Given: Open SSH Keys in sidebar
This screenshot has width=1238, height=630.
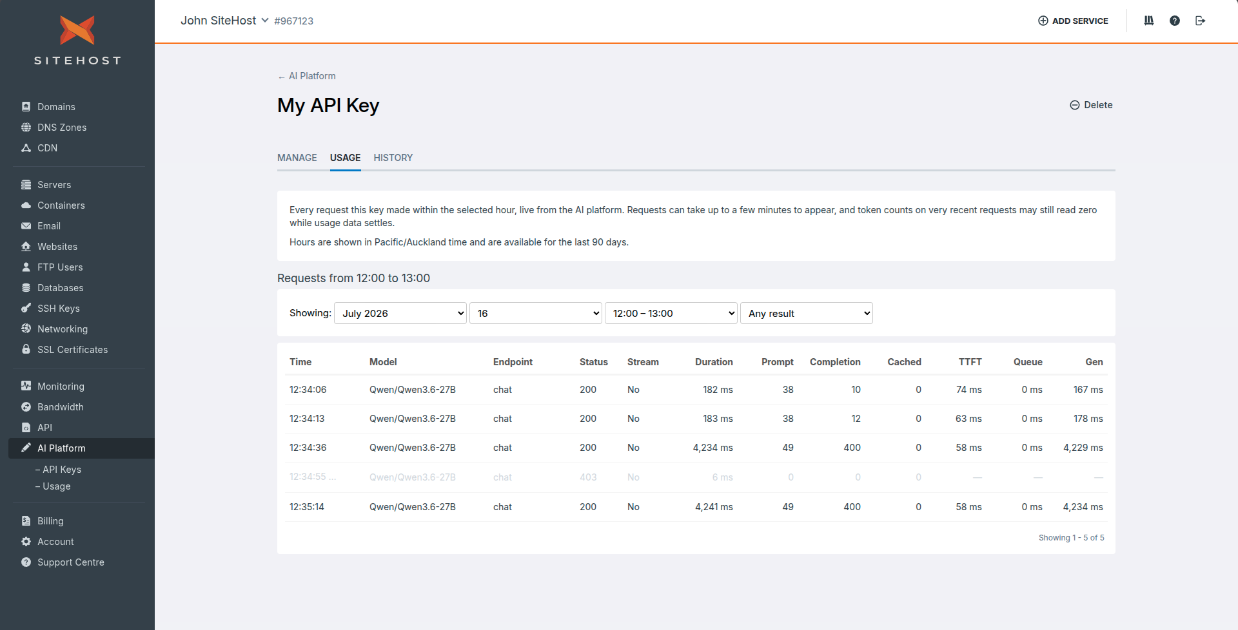Looking at the screenshot, I should (x=59, y=309).
